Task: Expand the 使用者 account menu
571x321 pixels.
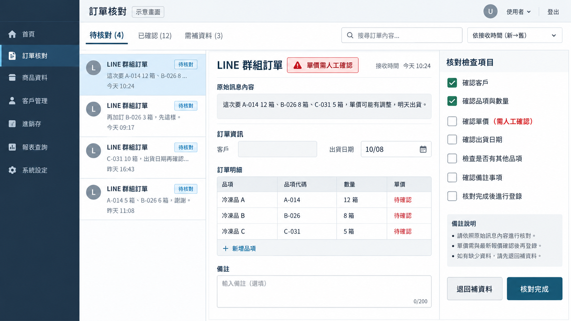Action: 518,12
